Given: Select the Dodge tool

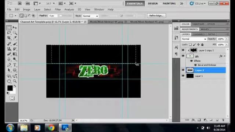Looking at the screenshot, I should [15, 59].
